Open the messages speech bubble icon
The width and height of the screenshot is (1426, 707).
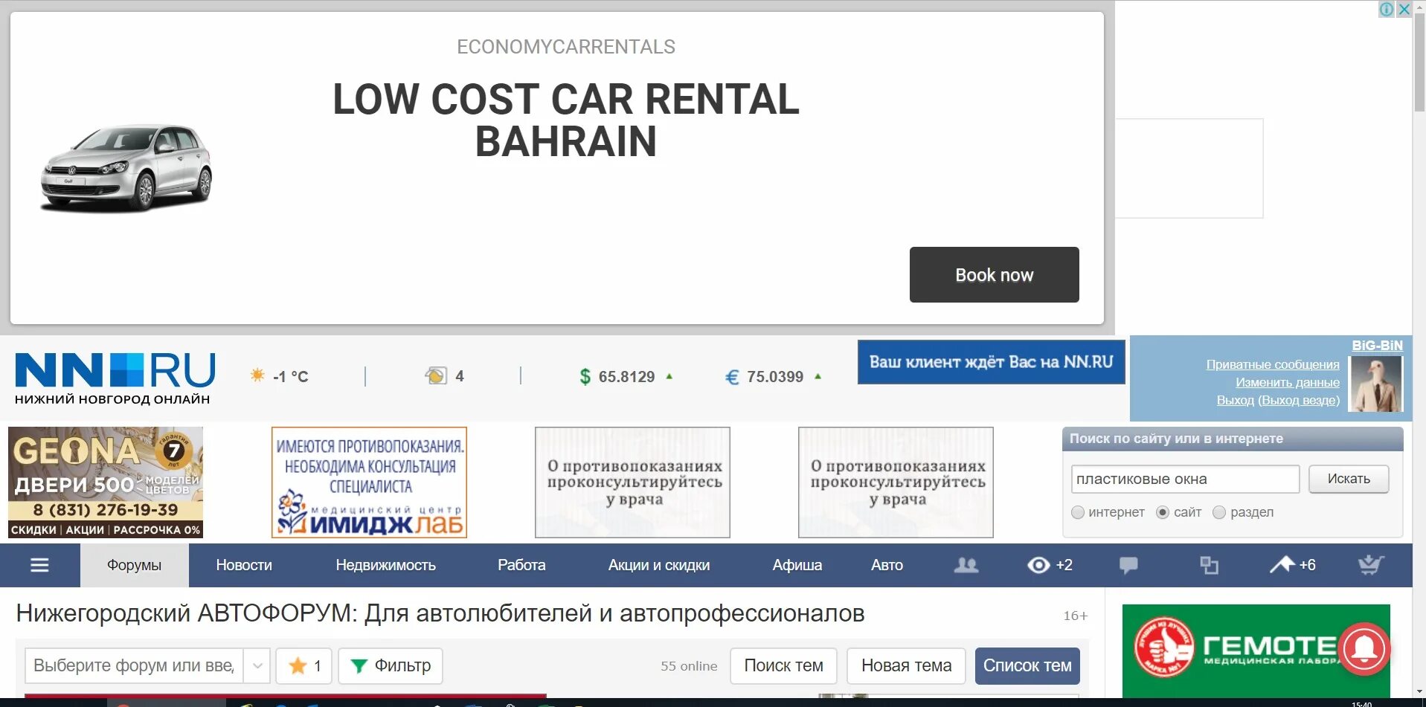[x=1128, y=565]
